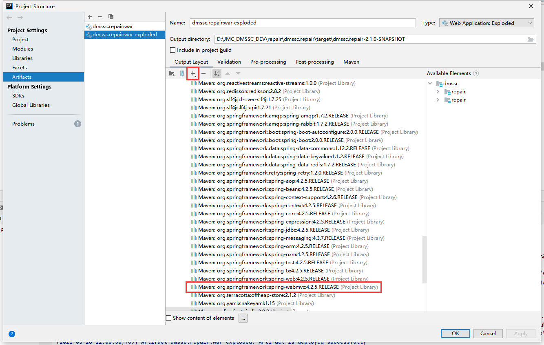544x345 pixels.
Task: Click the library icon beside snakeyaml:1.15
Action: pyautogui.click(x=194, y=303)
